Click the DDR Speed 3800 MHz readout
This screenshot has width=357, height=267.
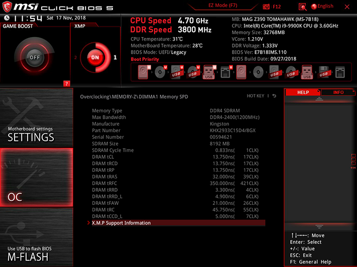[x=171, y=30]
